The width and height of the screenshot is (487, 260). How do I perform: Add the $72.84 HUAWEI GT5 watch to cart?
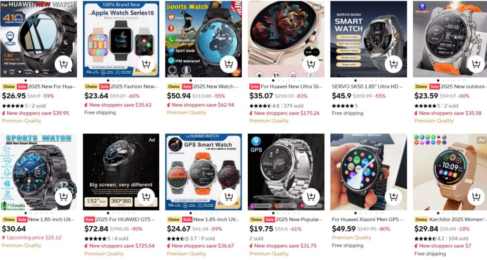click(x=146, y=197)
